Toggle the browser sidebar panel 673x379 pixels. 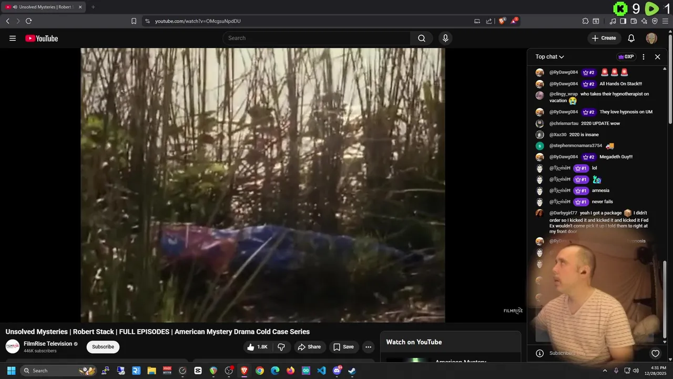tap(623, 21)
